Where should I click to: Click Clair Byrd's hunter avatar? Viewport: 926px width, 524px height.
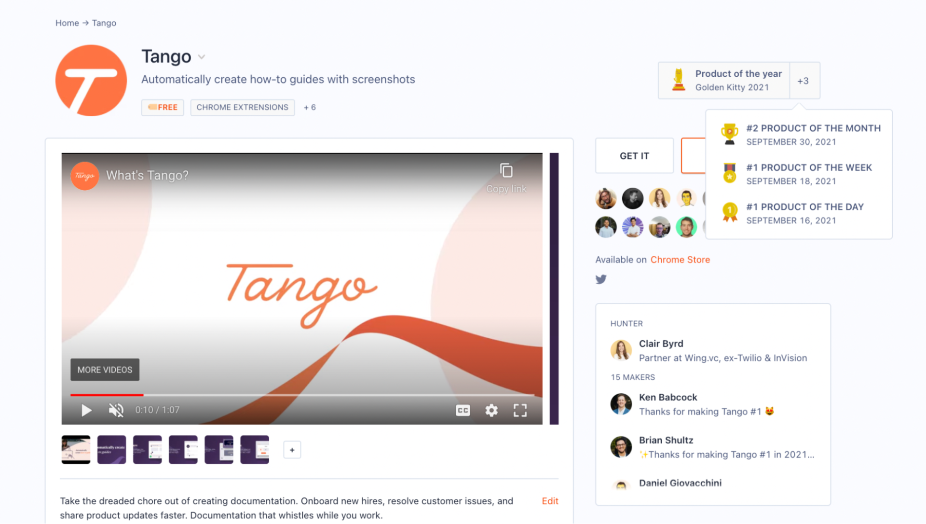tap(621, 350)
